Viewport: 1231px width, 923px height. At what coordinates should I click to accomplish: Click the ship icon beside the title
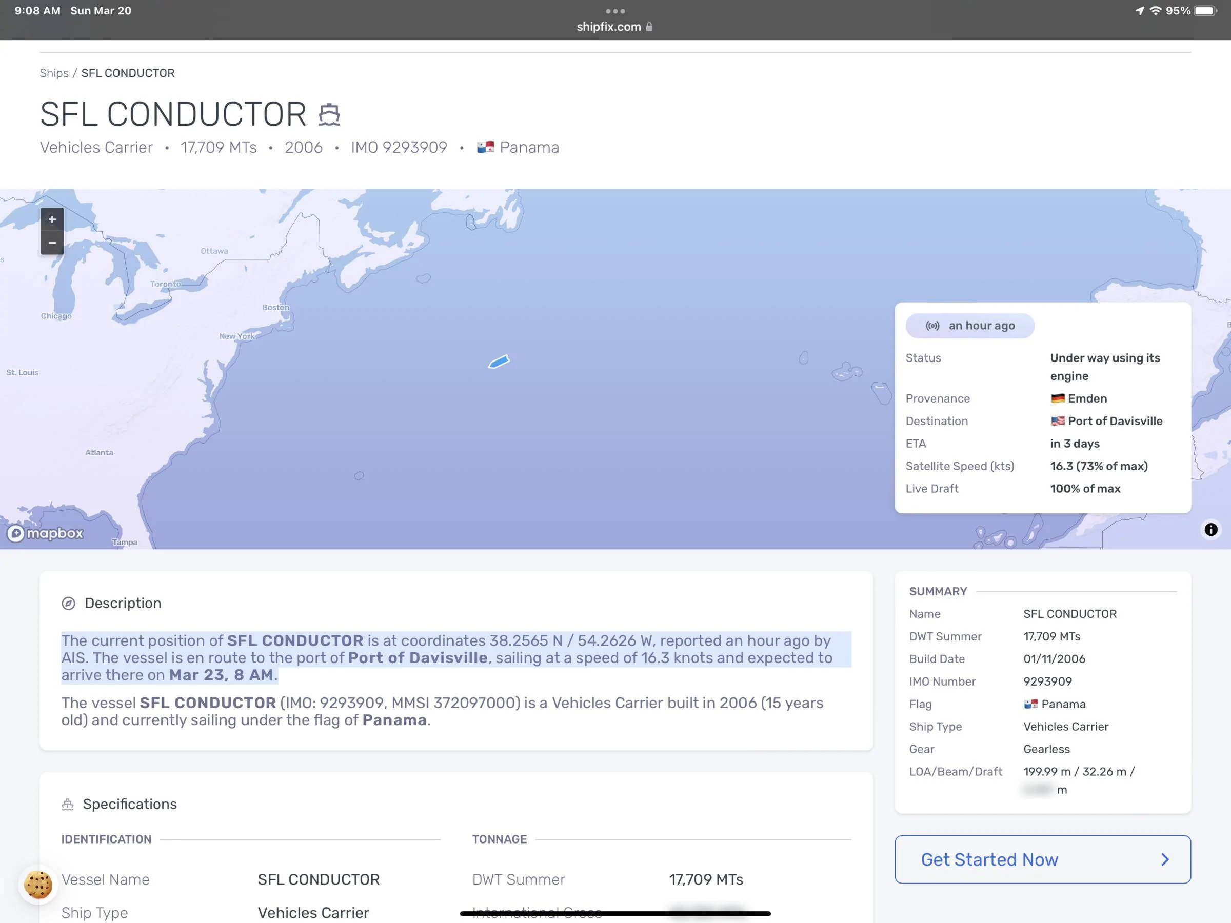tap(329, 115)
